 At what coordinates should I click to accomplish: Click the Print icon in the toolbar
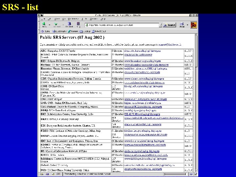182,24
